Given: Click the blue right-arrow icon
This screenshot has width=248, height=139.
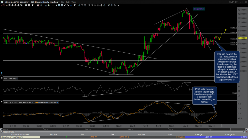Looking at the screenshot, I should (x=71, y=5).
